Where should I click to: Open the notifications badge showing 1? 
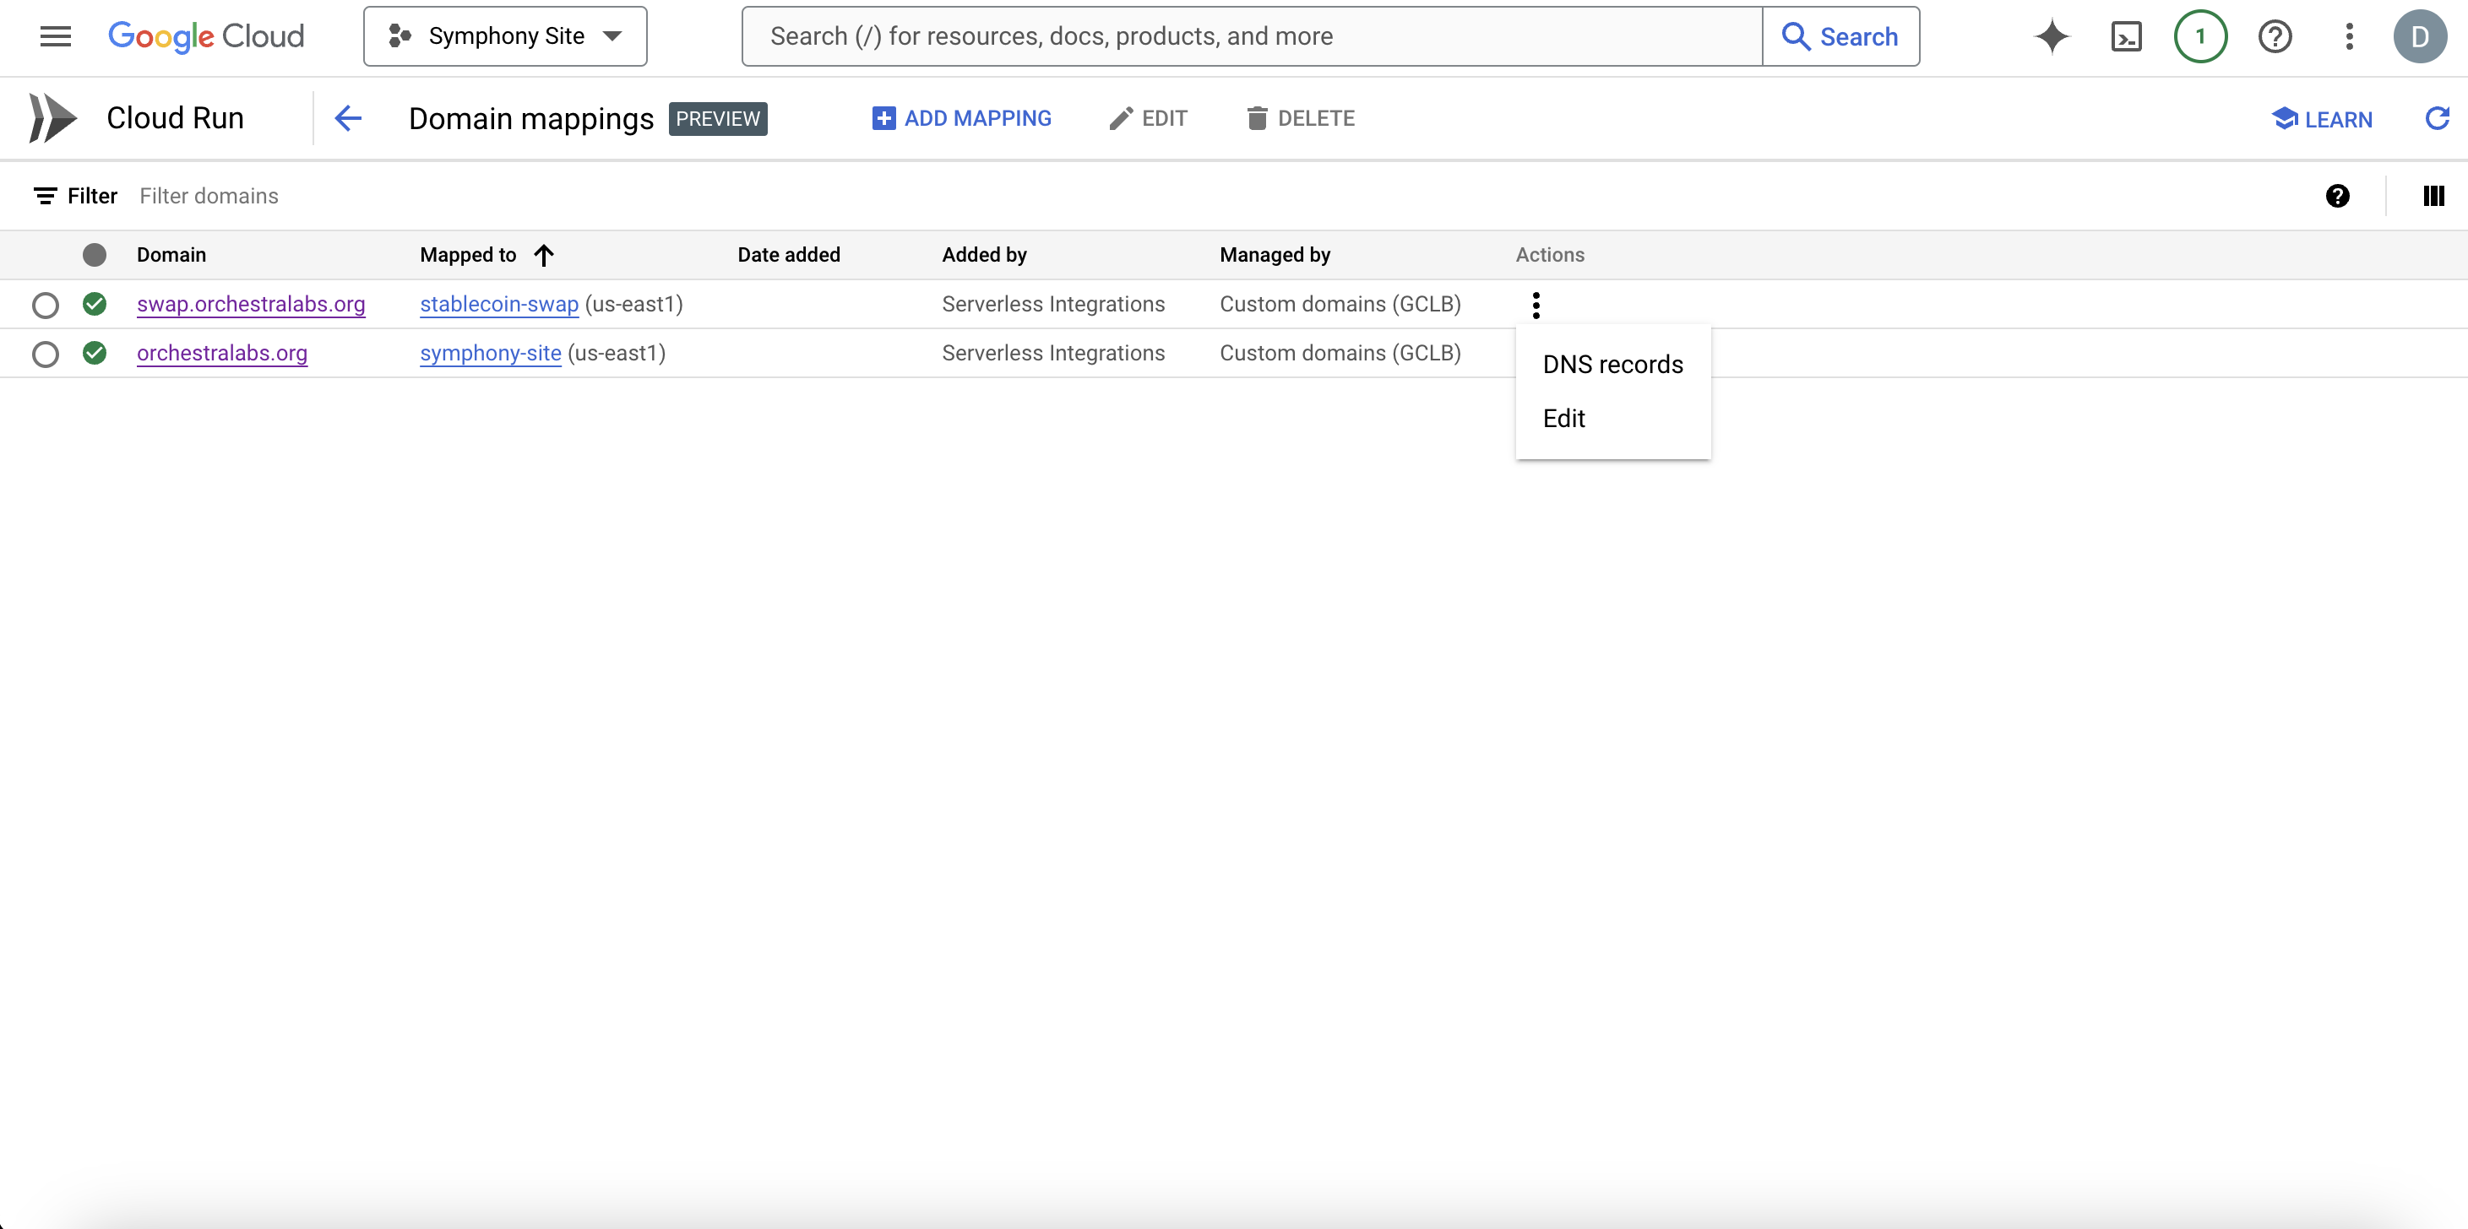coord(2199,36)
